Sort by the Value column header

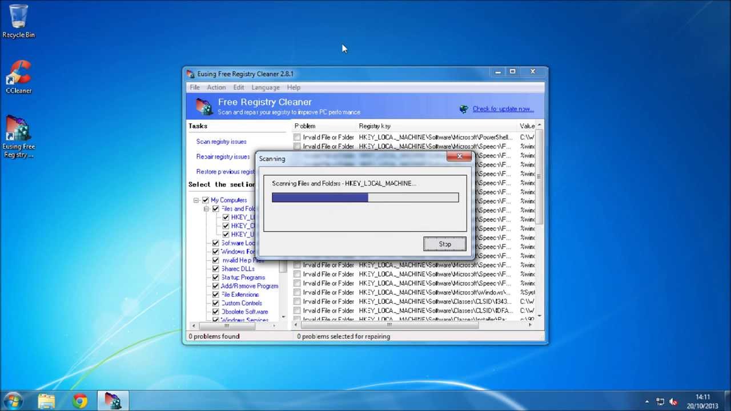[526, 126]
